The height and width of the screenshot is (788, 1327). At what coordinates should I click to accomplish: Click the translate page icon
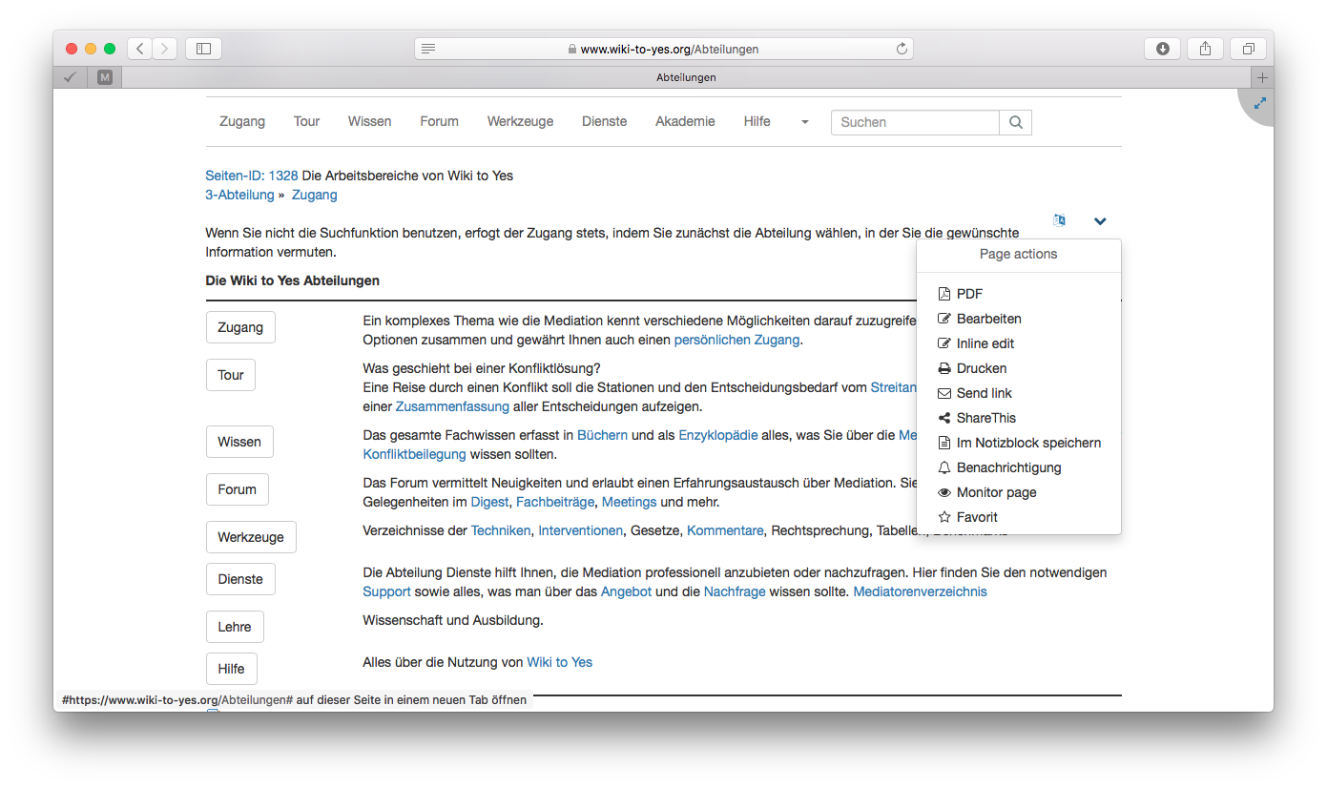coord(1059,220)
